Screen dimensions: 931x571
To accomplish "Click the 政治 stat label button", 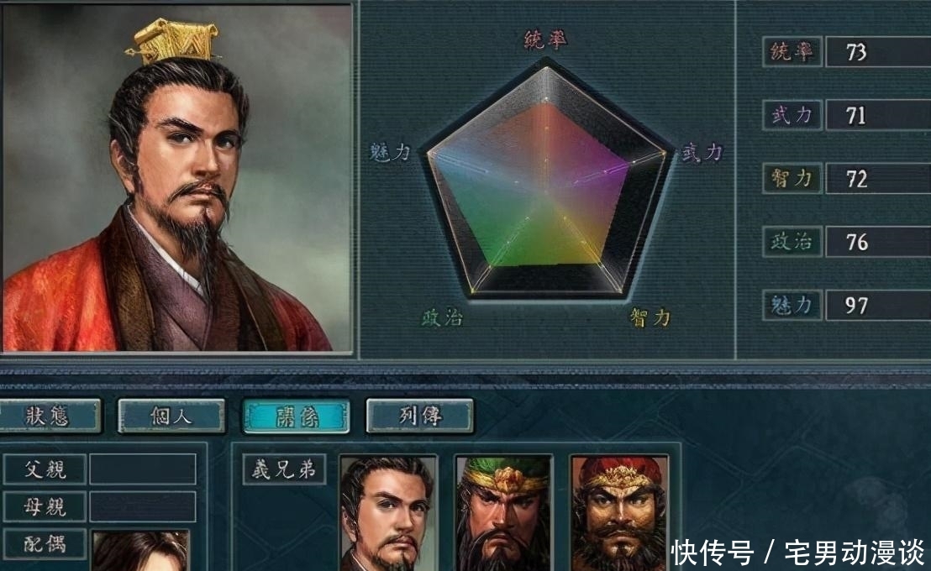I will 792,242.
